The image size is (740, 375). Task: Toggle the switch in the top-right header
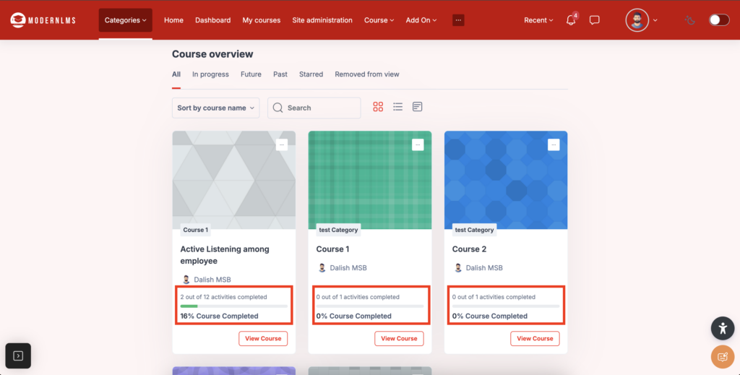click(718, 20)
